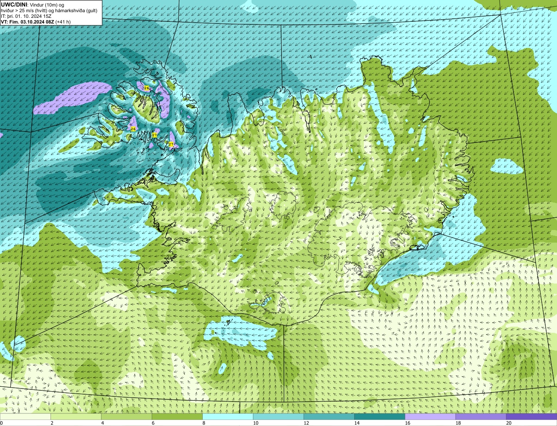Click the "10" scale tick label
Viewport: 557px width, 426px height.
(x=255, y=423)
